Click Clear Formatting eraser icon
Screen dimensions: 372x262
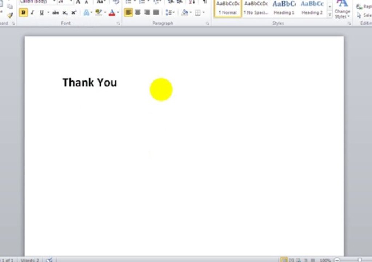116,2
